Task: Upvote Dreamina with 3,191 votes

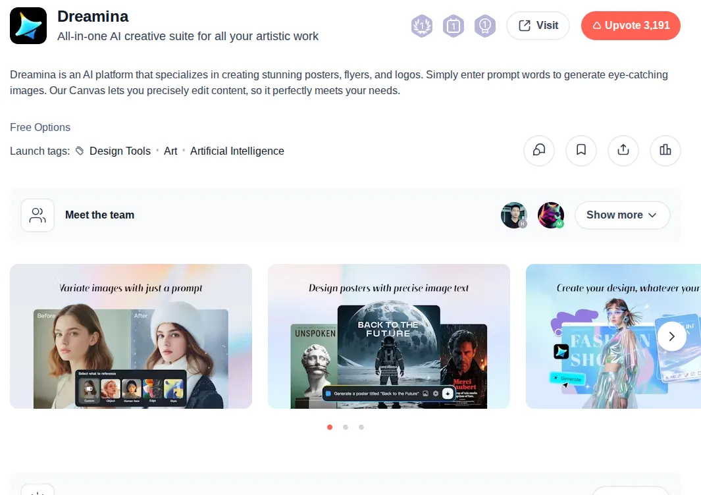Action: pyautogui.click(x=631, y=26)
